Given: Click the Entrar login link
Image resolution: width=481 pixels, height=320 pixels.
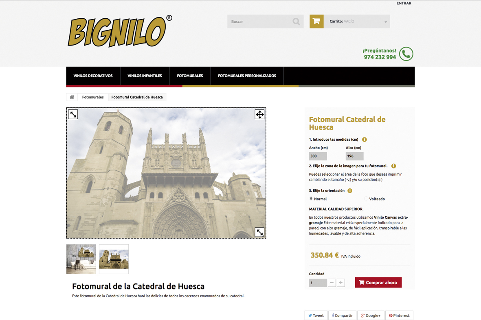Looking at the screenshot, I should pos(404,3).
